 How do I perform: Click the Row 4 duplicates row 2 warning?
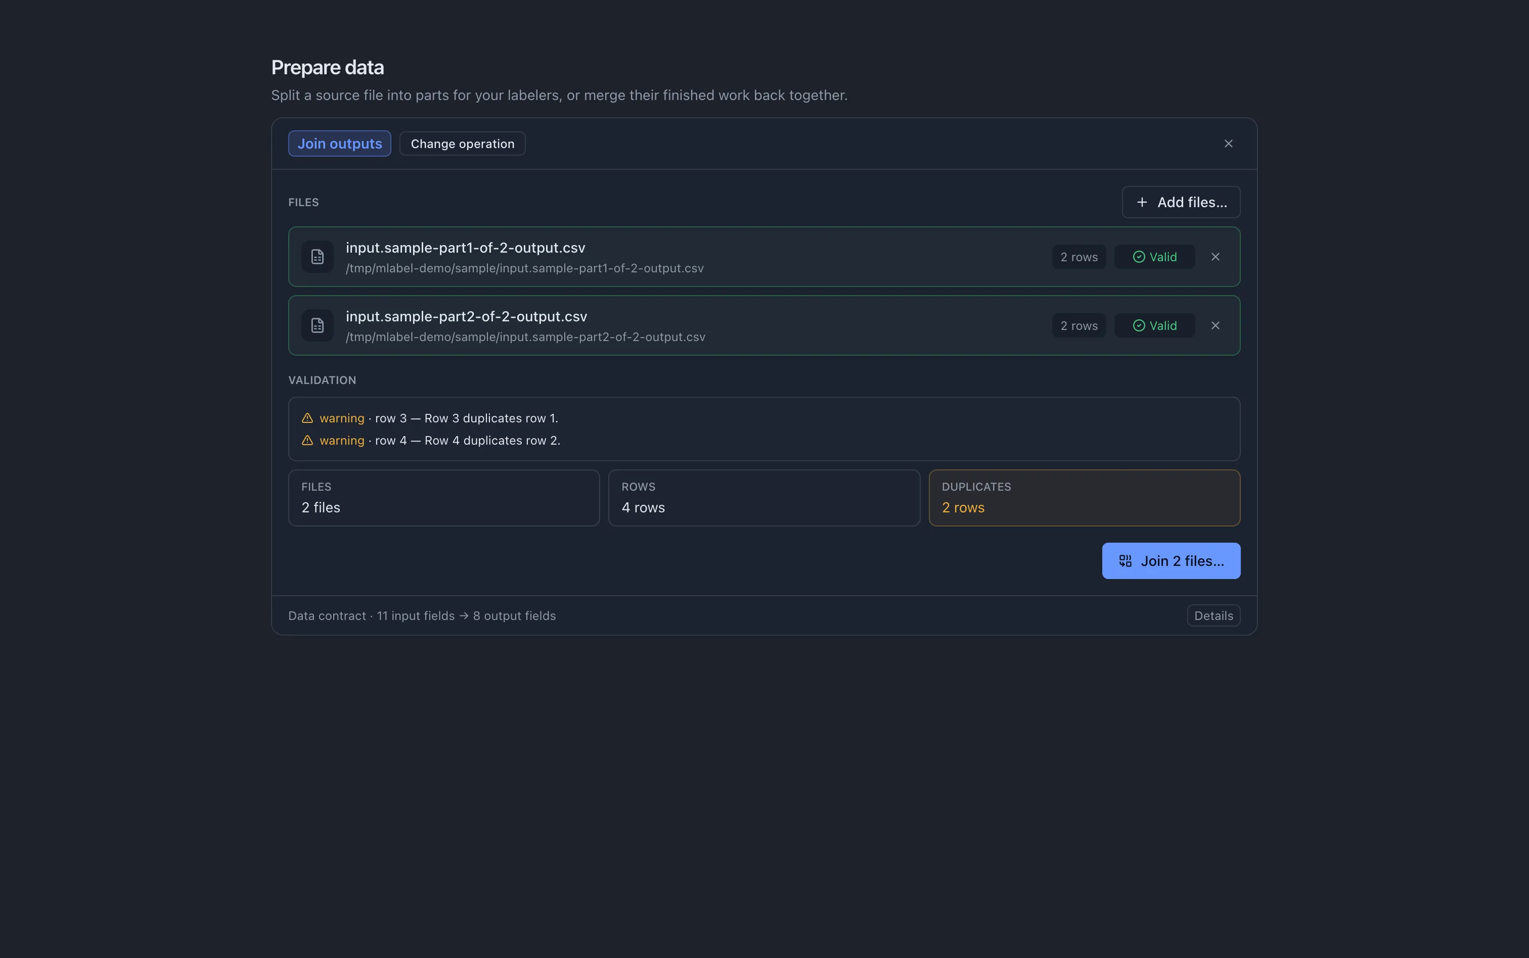430,441
